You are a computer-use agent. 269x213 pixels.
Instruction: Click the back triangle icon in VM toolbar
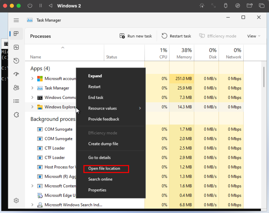(x=50, y=6)
